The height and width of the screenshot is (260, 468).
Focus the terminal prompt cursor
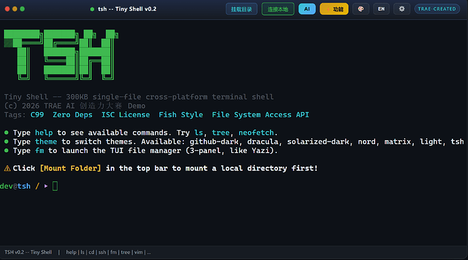(x=55, y=186)
